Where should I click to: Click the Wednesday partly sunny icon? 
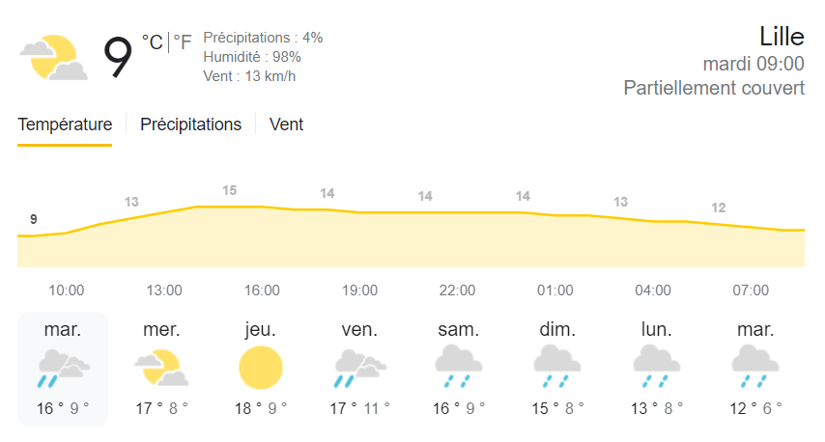[x=161, y=368]
